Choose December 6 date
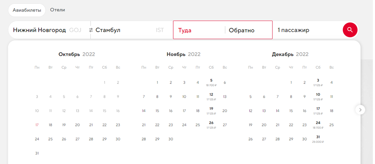 point(264,97)
